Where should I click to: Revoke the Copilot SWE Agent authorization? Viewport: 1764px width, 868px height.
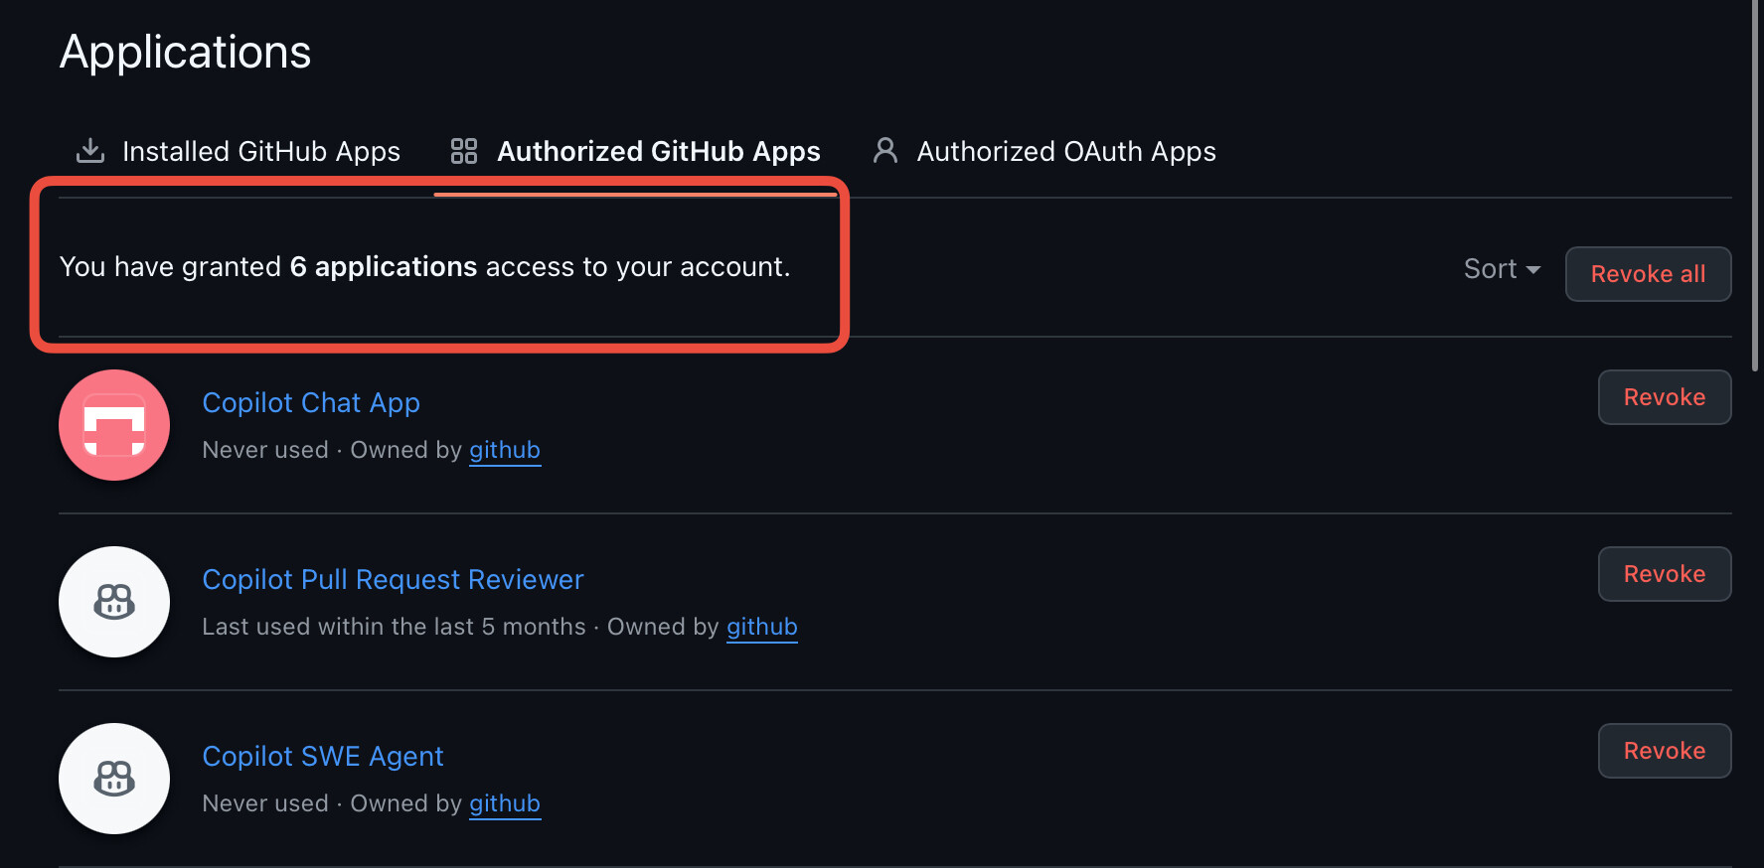tap(1664, 751)
